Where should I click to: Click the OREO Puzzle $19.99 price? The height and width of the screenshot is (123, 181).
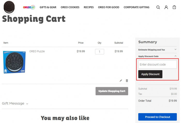coord(81,51)
